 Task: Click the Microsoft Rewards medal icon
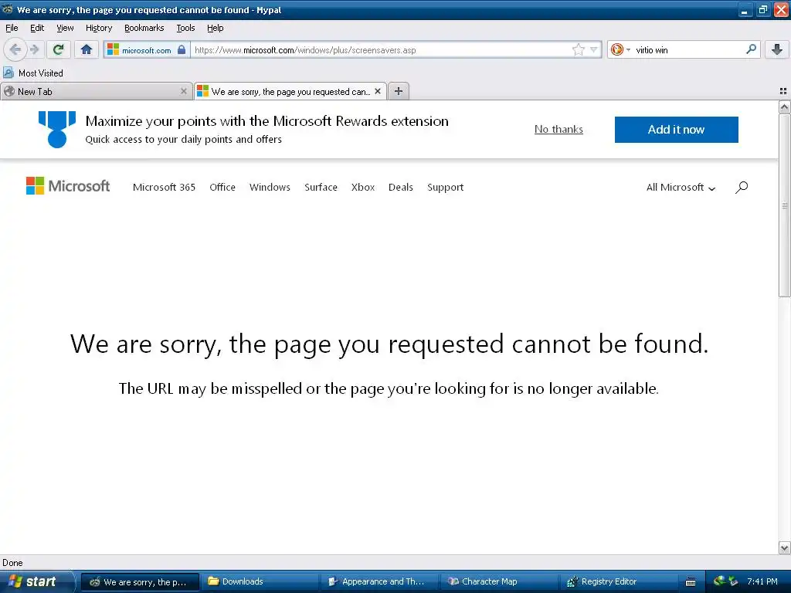[57, 130]
